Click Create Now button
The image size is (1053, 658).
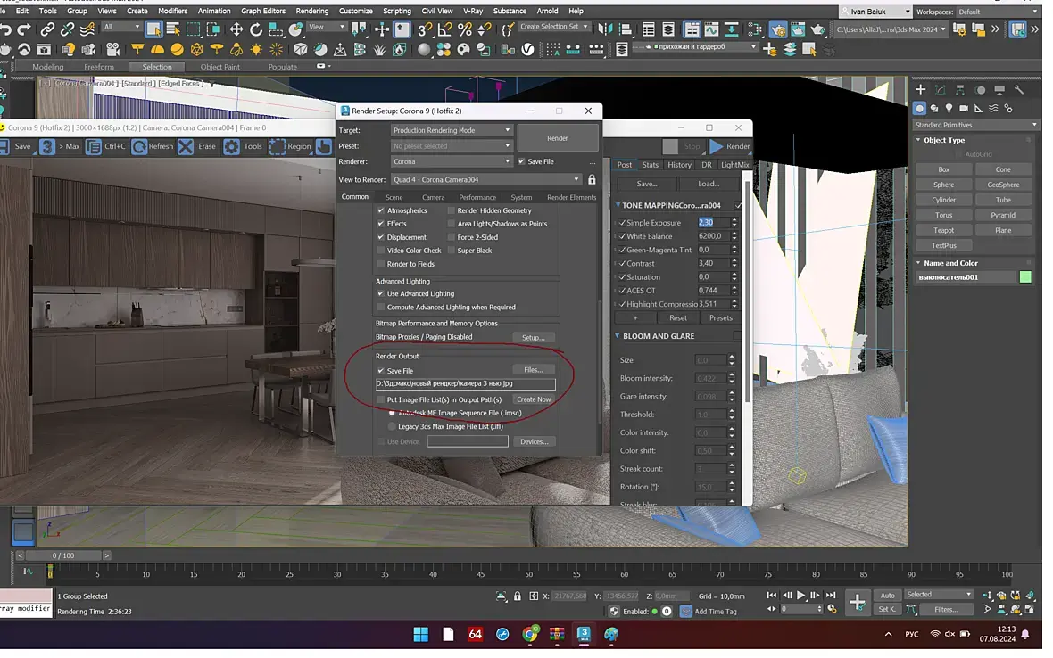click(x=534, y=399)
